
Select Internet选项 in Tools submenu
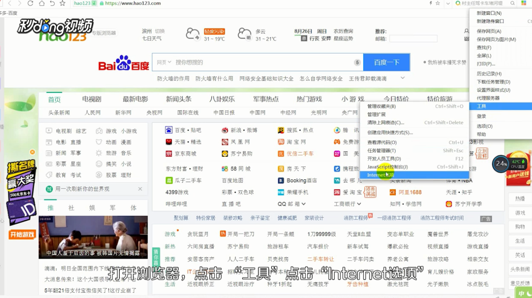[x=414, y=175]
